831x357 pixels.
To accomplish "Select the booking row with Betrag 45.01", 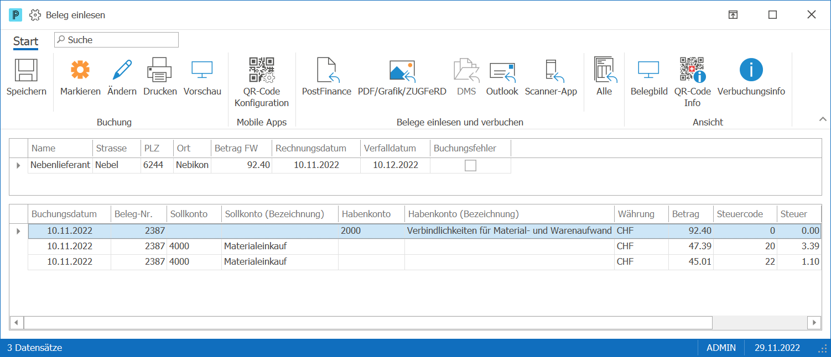I will pyautogui.click(x=424, y=262).
